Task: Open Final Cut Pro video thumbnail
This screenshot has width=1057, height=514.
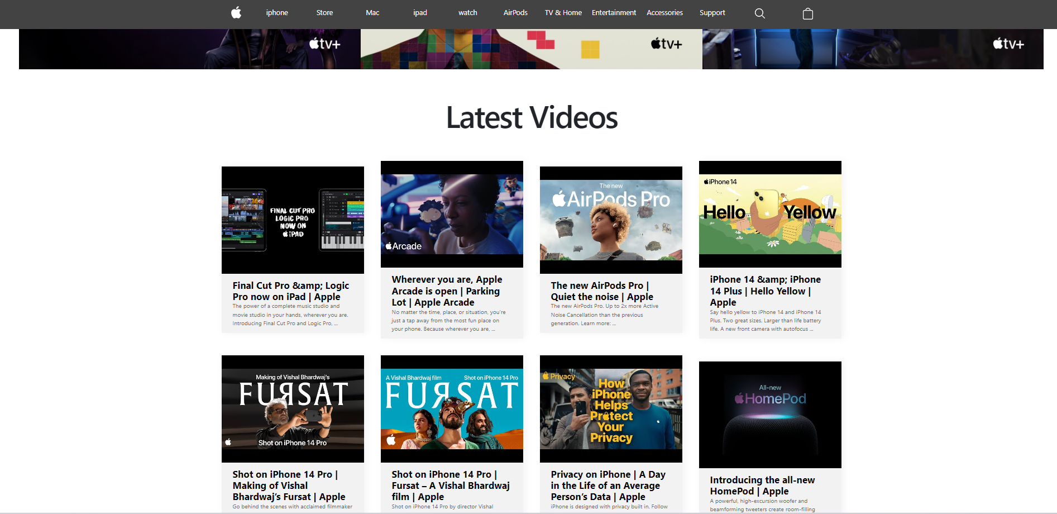Action: [x=293, y=220]
